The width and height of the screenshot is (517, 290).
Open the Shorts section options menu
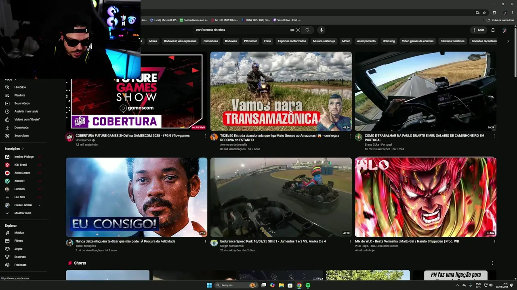pos(492,263)
